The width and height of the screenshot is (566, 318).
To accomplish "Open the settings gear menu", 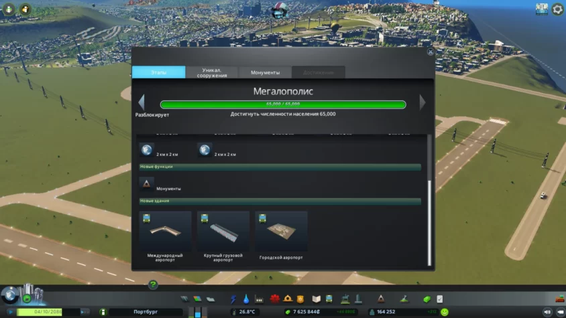I will coord(557,9).
